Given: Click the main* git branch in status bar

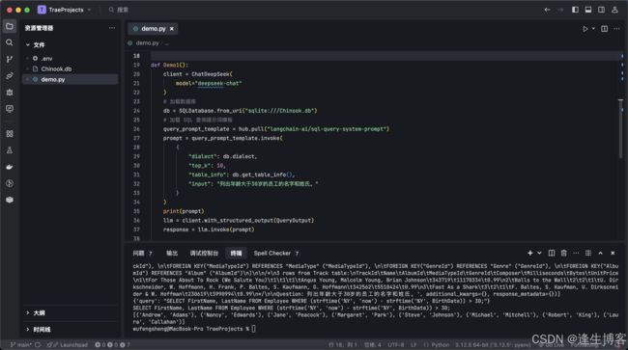Looking at the screenshot, I should [21, 344].
